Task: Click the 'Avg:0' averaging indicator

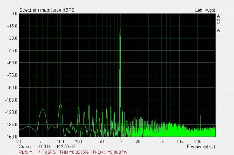Action: point(210,10)
